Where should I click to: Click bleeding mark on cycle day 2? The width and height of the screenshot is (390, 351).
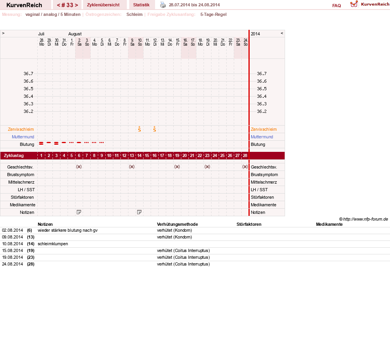49,143
